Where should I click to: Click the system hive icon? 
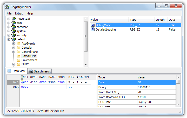pyautogui.click(x=14, y=31)
